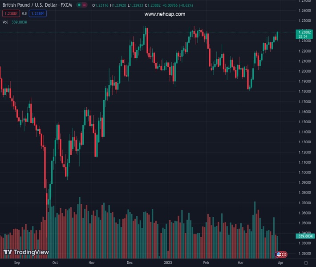Click the Sep label on time axis
This screenshot has width=316, height=267.
[17, 263]
